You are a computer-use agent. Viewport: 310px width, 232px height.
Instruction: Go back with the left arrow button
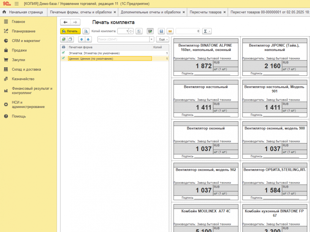point(65,22)
